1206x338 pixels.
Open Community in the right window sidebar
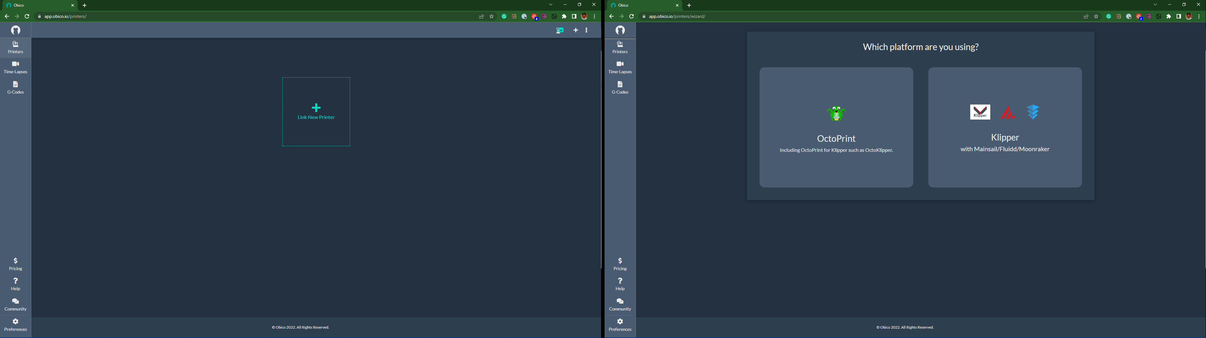pos(620,304)
